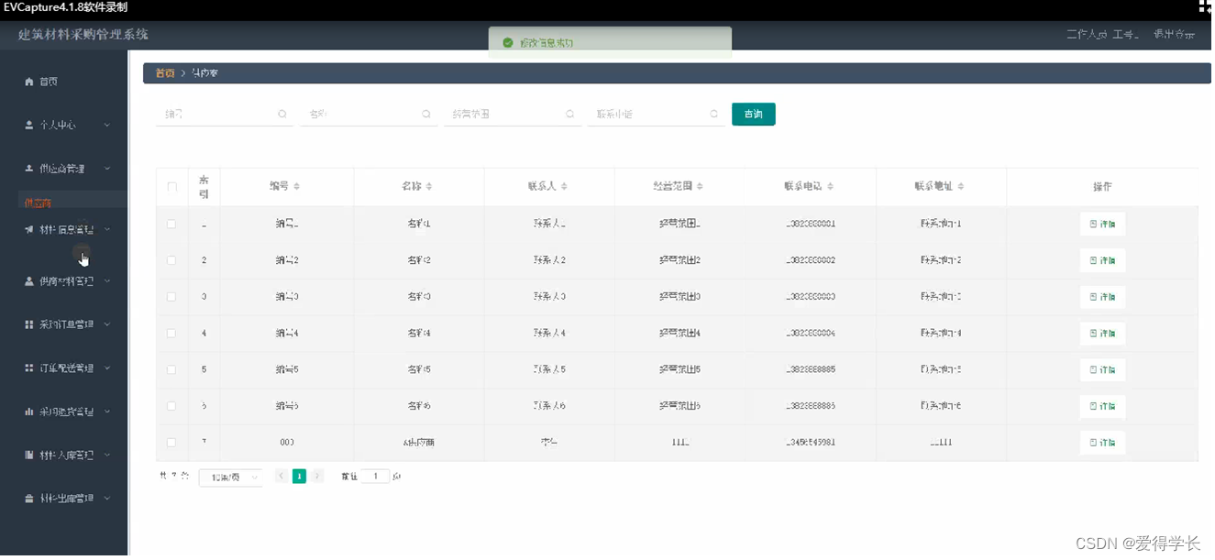Viewport: 1215px width, 560px height.
Task: Open 详情 for row 编号2
Action: click(x=1102, y=260)
